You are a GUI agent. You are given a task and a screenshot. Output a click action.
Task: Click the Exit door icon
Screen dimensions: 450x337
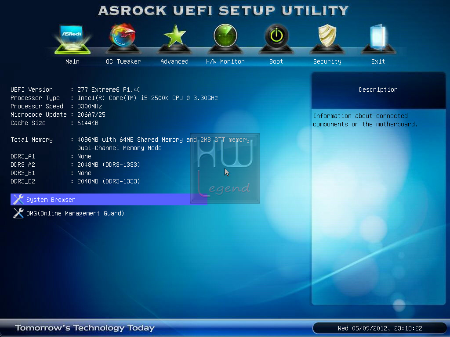pyautogui.click(x=378, y=39)
